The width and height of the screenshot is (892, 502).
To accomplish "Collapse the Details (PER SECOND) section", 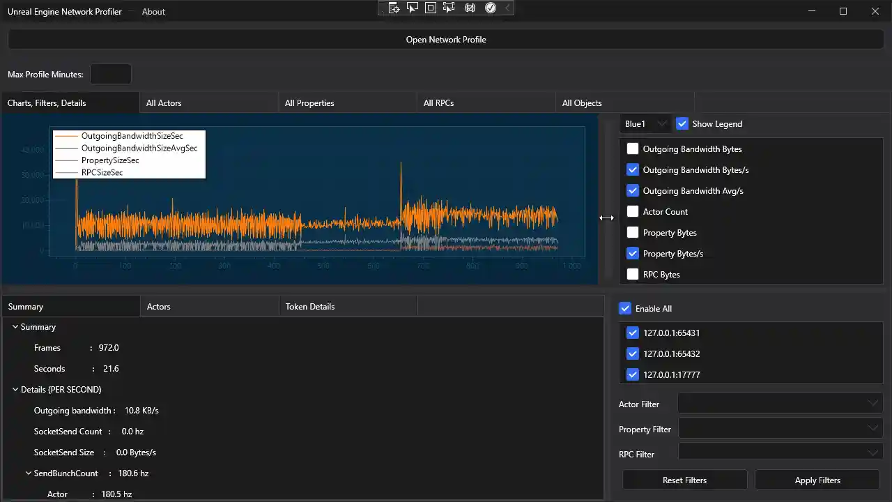I will (x=15, y=390).
